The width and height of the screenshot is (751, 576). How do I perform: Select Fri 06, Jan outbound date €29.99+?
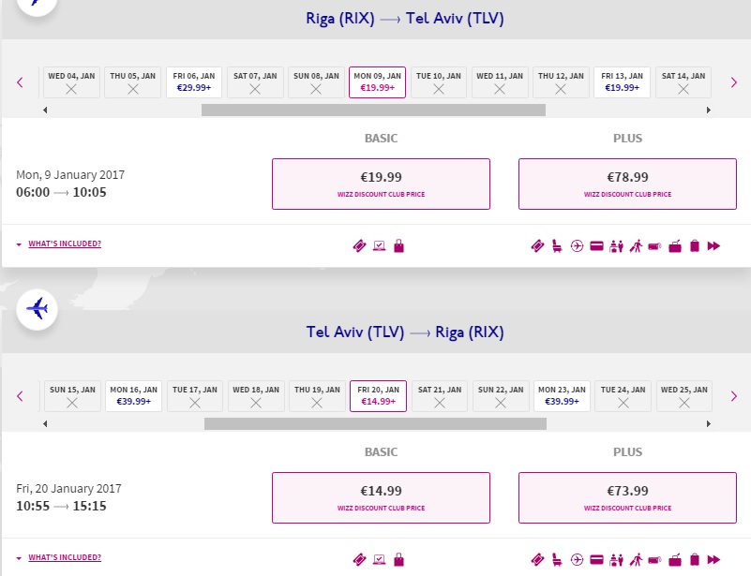pyautogui.click(x=194, y=82)
